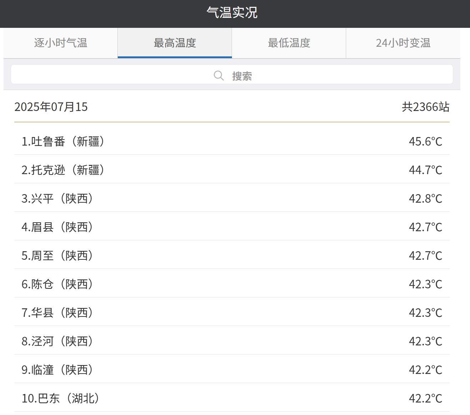This screenshot has width=470, height=415.
Task: Open the 巴东（湖北）station entry
Action: tap(61, 399)
